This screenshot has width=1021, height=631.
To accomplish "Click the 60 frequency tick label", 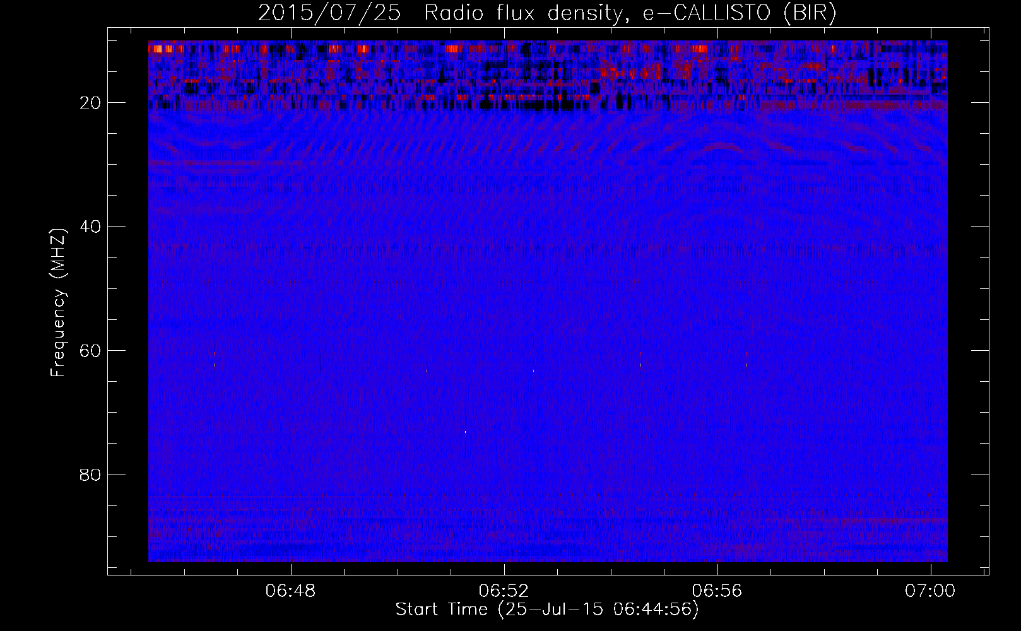I will tap(91, 351).
